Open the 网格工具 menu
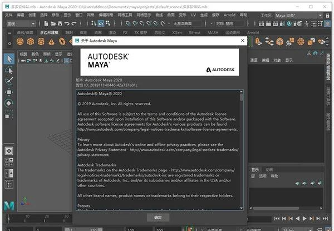This screenshot has height=231, width=334. coord(125,15)
